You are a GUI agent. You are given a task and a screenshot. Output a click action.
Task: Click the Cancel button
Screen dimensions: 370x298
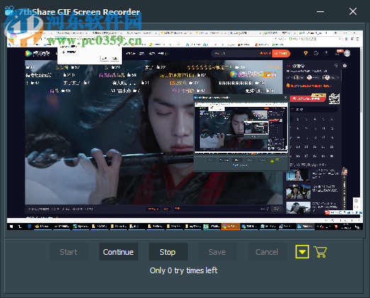pos(267,252)
